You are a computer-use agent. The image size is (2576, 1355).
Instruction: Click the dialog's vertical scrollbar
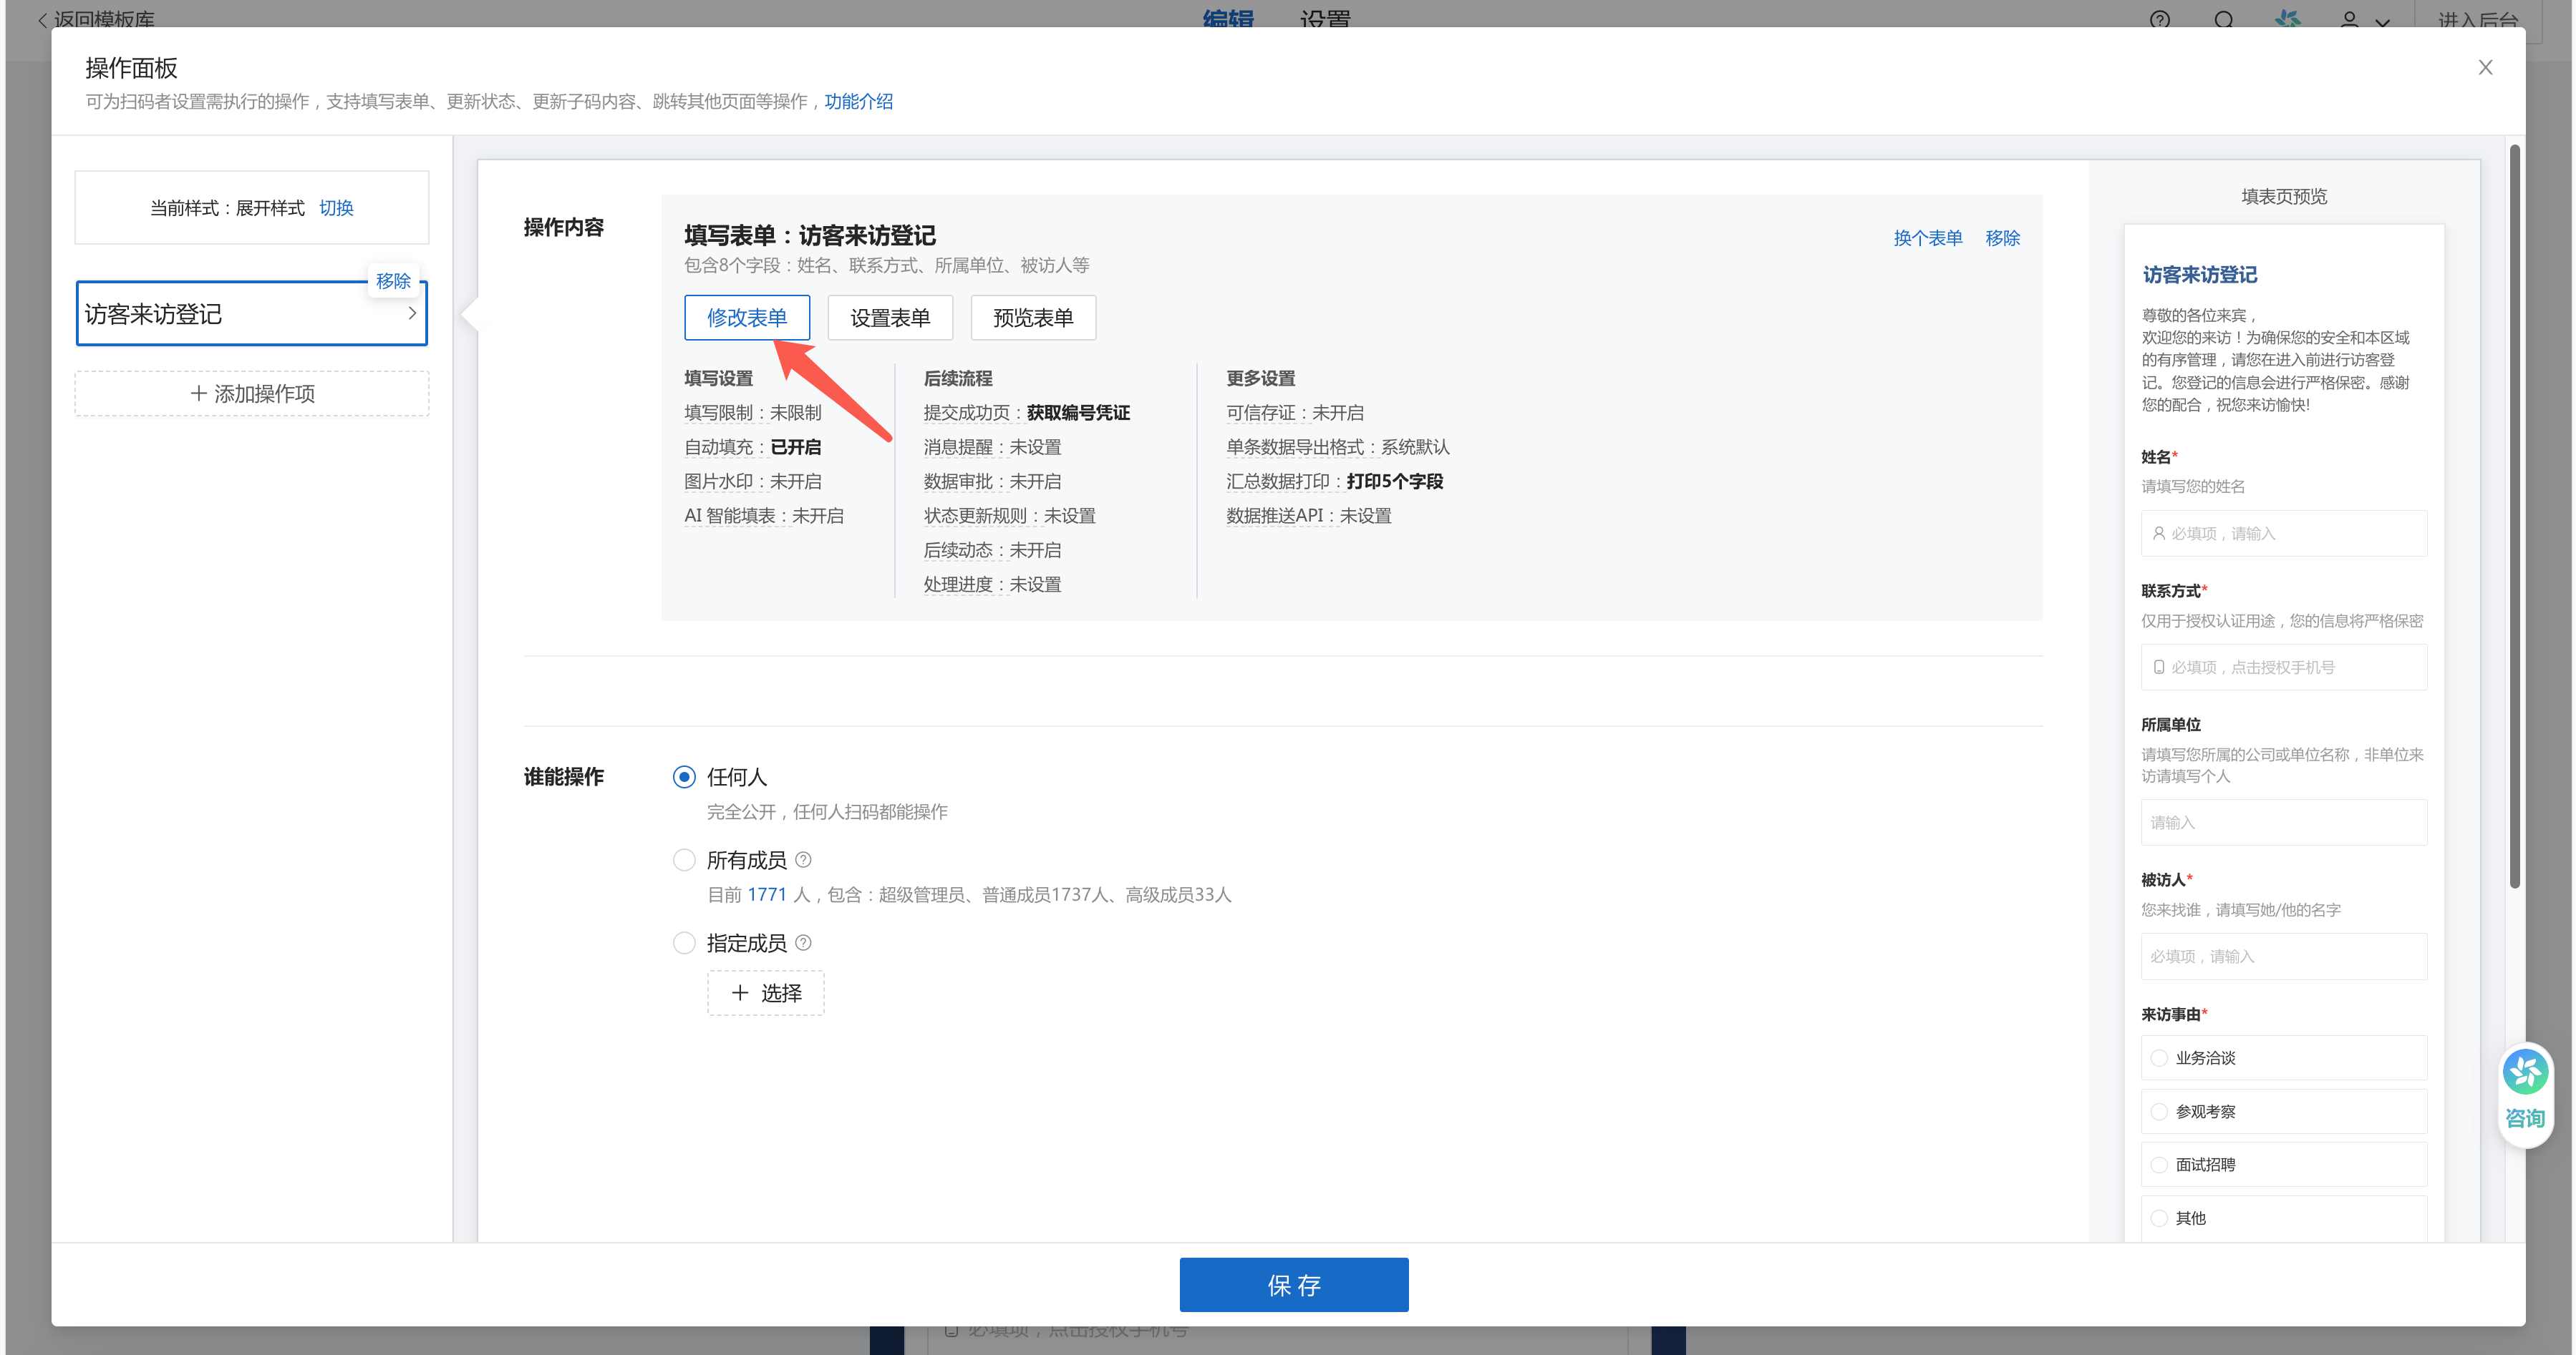(x=2514, y=516)
